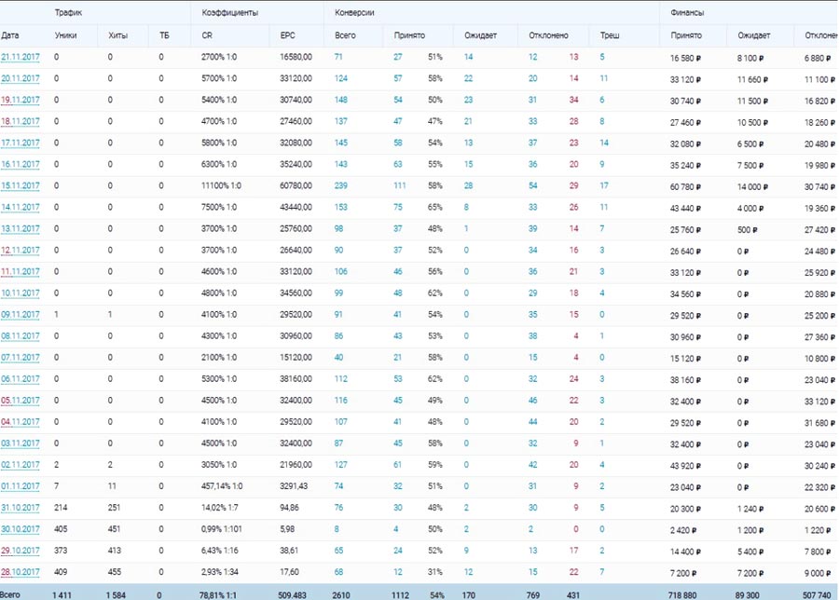Click CR value 11100% 1:0
Image resolution: width=839 pixels, height=600 pixels.
[221, 185]
